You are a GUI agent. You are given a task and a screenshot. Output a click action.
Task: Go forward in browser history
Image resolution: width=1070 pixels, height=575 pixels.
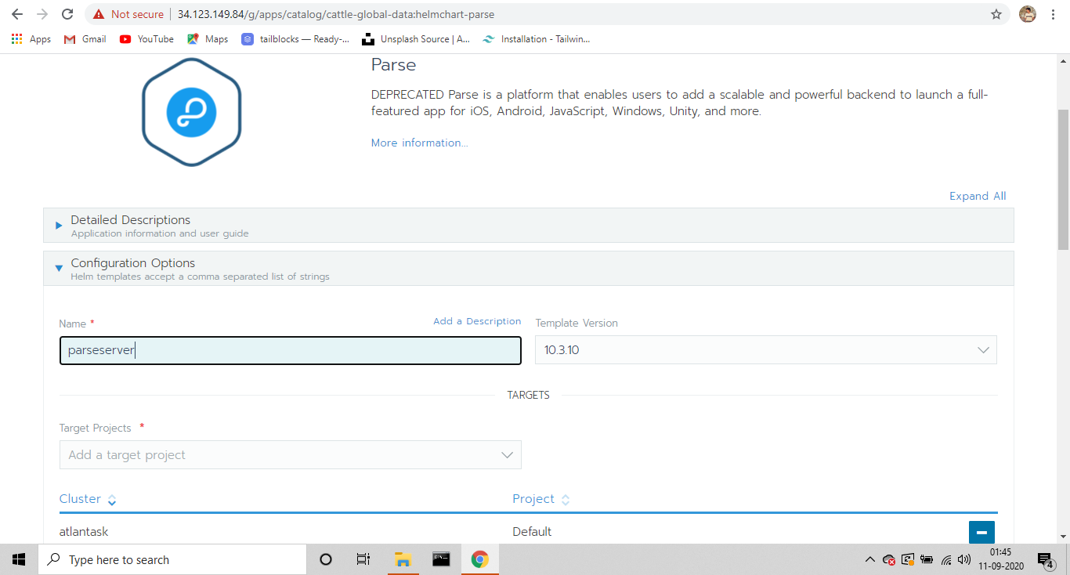pyautogui.click(x=42, y=14)
